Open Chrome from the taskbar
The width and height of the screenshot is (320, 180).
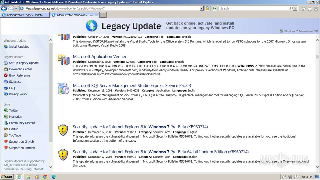coord(45,177)
